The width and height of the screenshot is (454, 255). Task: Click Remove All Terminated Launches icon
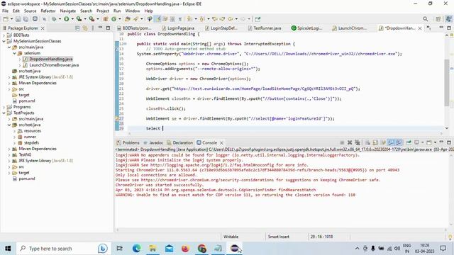[x=358, y=142]
